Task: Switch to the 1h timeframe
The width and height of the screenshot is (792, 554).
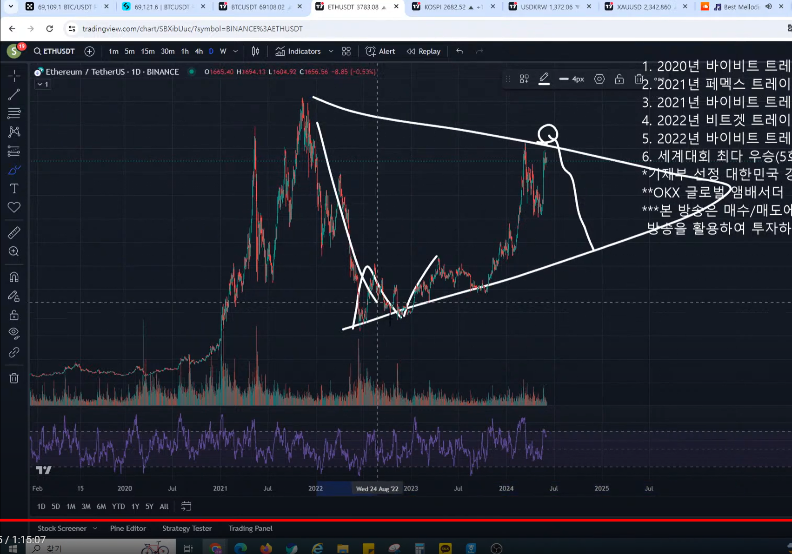Action: click(185, 51)
